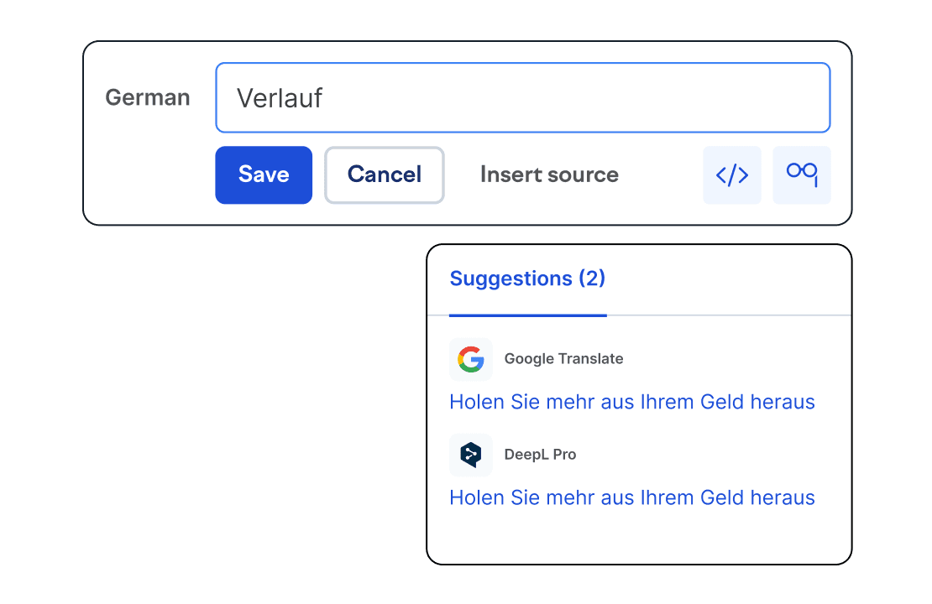Switch to the Suggestions (2) tab

527,279
